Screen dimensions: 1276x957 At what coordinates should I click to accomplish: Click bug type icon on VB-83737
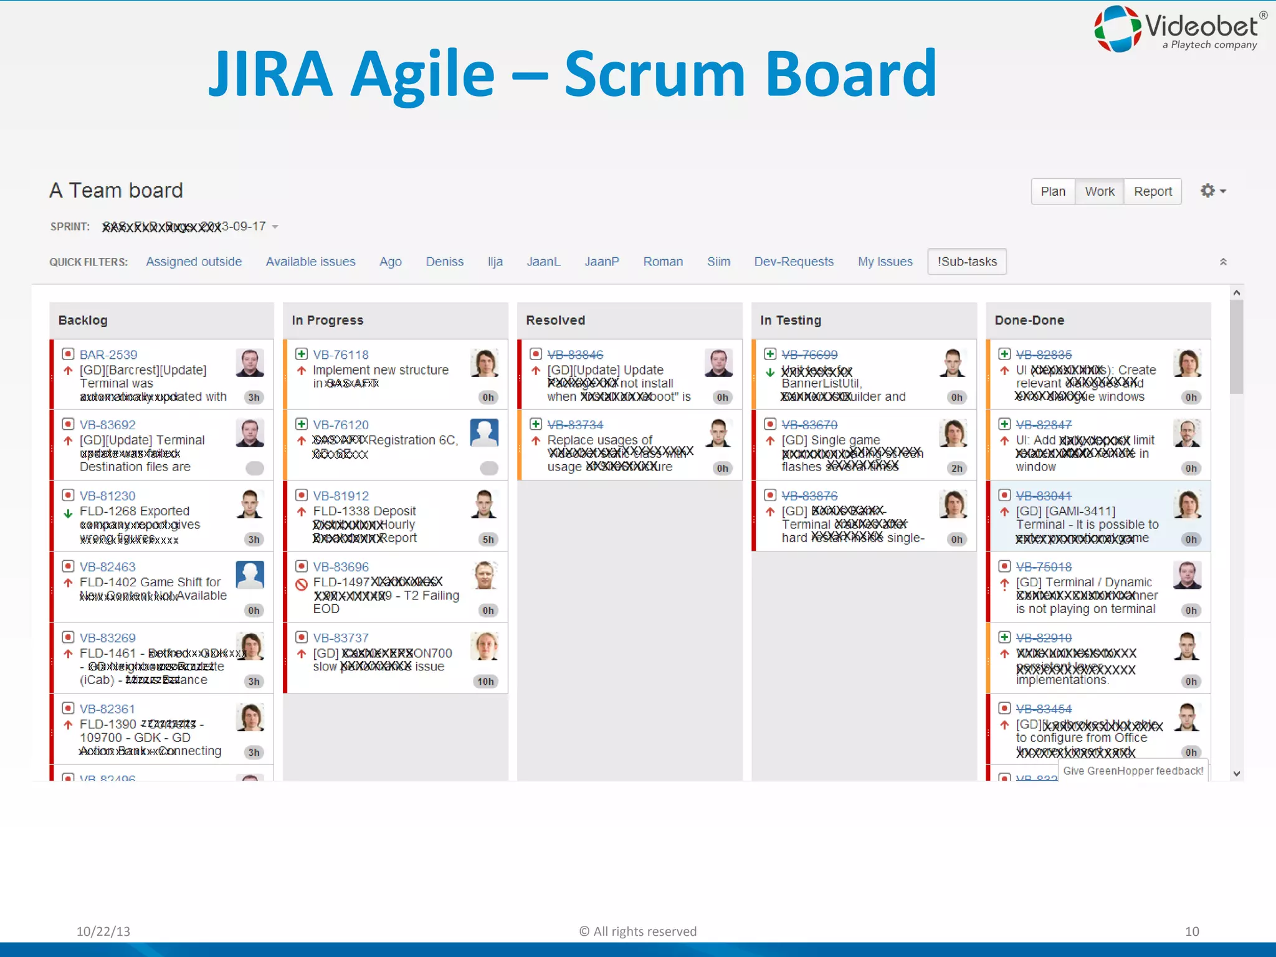pos(302,637)
